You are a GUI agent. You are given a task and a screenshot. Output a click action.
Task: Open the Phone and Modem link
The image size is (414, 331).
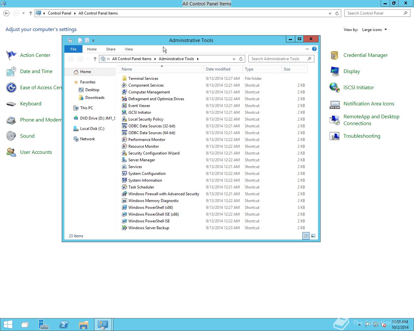pyautogui.click(x=41, y=120)
